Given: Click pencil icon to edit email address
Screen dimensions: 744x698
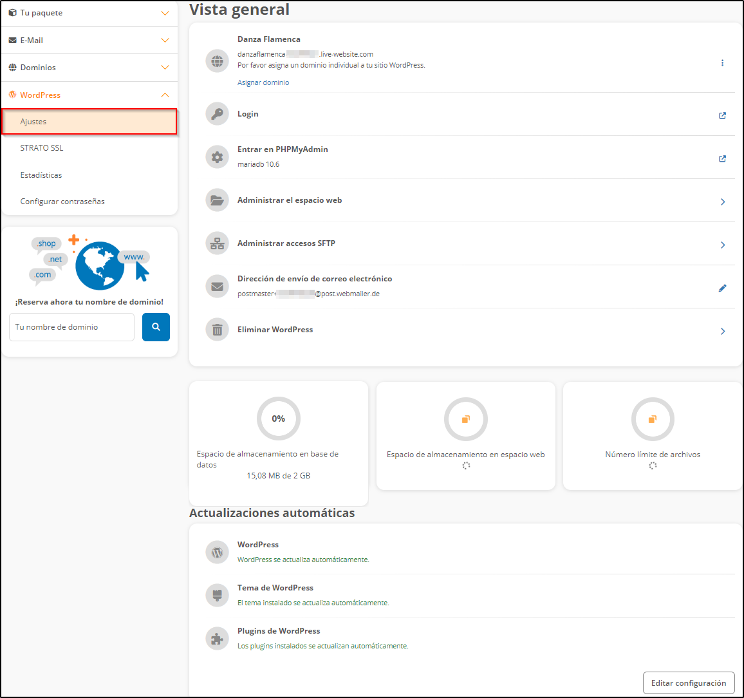Looking at the screenshot, I should 722,288.
